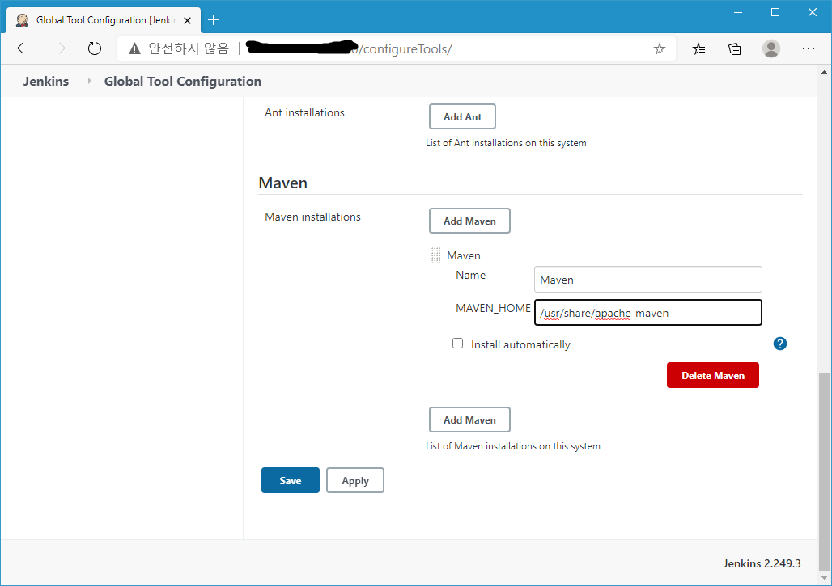Enable the Install automatically checkbox
Viewport: 832px width, 586px height.
pos(457,344)
